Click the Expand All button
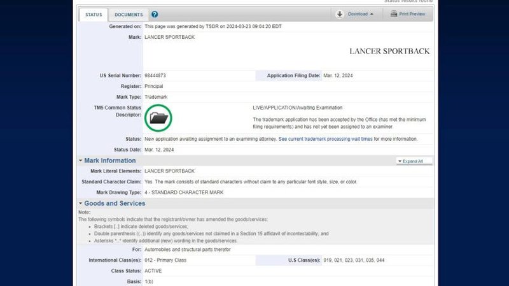The height and width of the screenshot is (286, 509). point(414,161)
